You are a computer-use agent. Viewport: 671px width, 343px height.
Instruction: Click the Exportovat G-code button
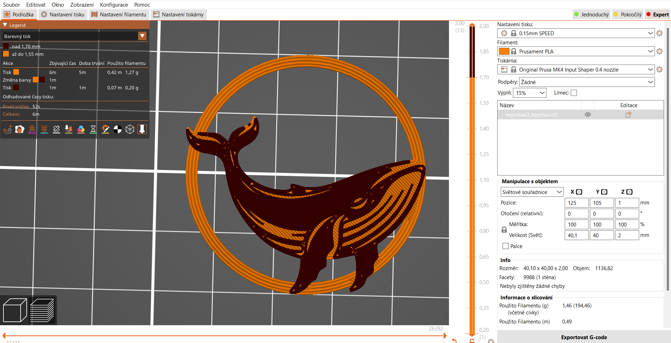pos(584,337)
